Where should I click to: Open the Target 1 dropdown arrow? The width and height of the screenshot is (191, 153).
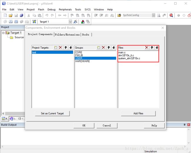point(70,22)
